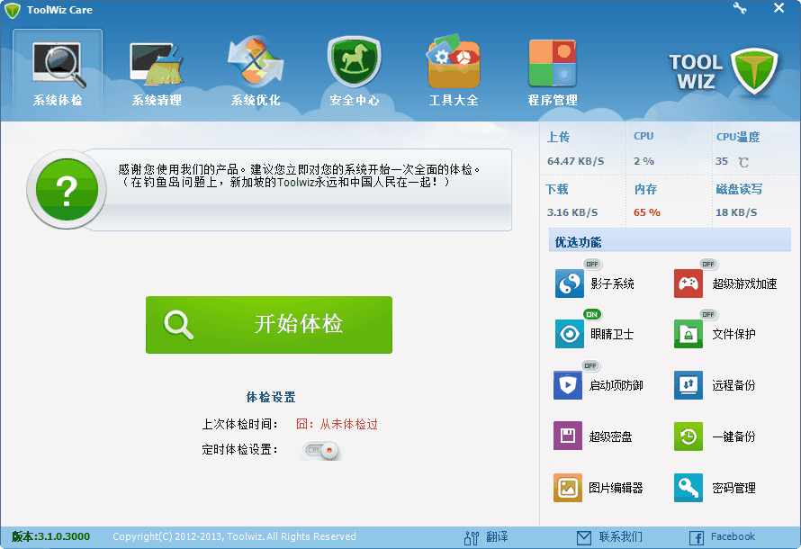The width and height of the screenshot is (801, 549).
Task: Switch to 系统清理 tab label
Action: 157,100
